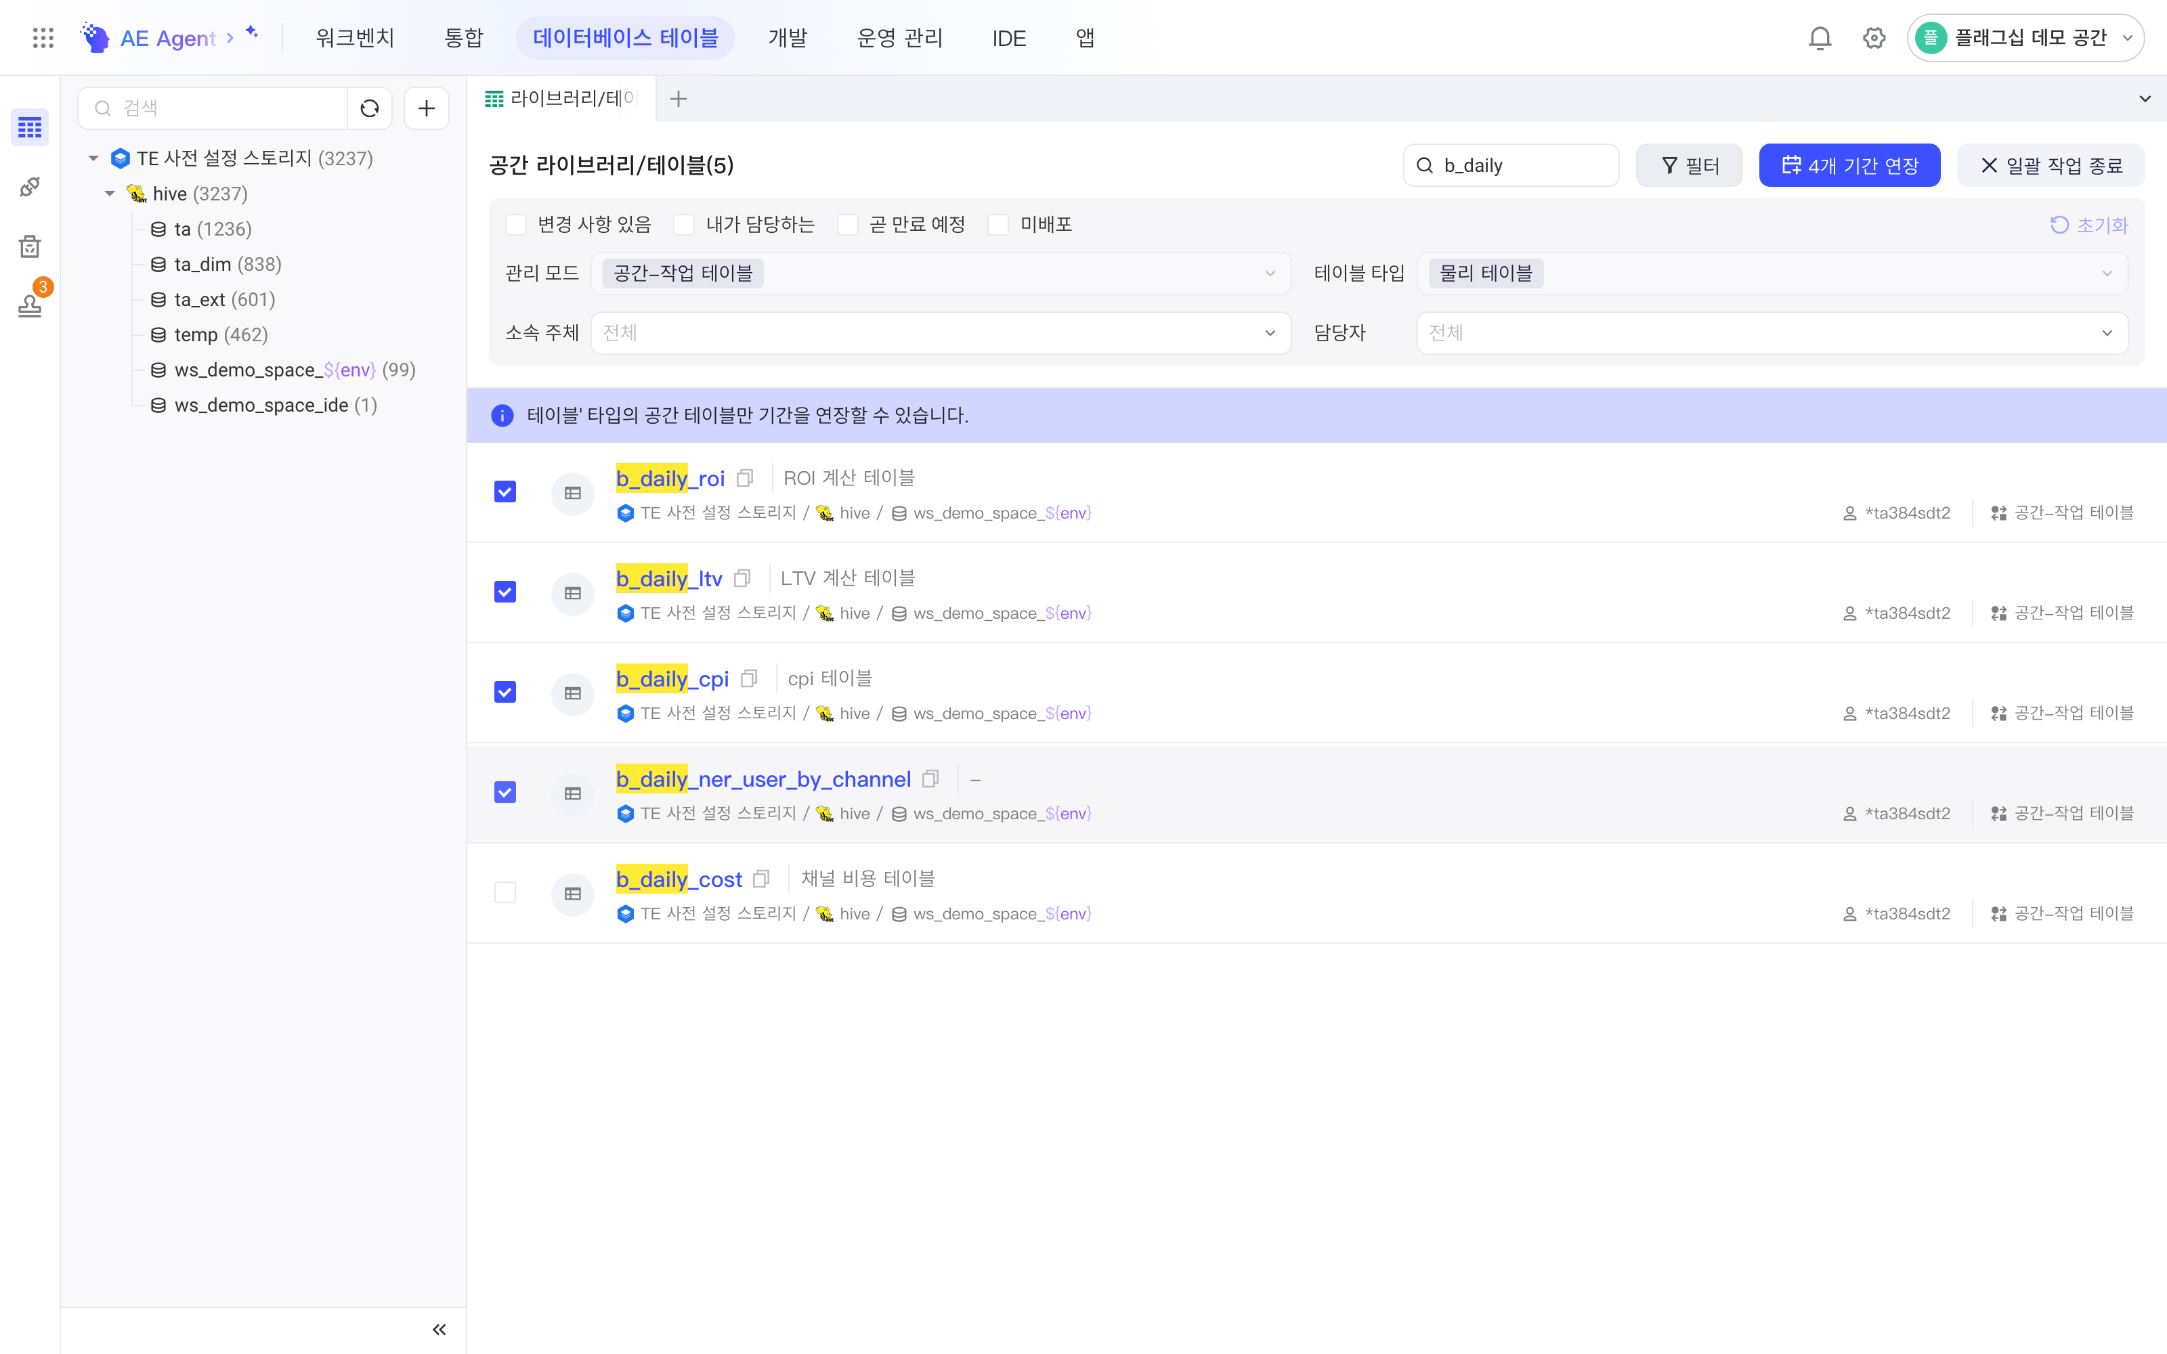Click the b_daily search field

click(1511, 166)
